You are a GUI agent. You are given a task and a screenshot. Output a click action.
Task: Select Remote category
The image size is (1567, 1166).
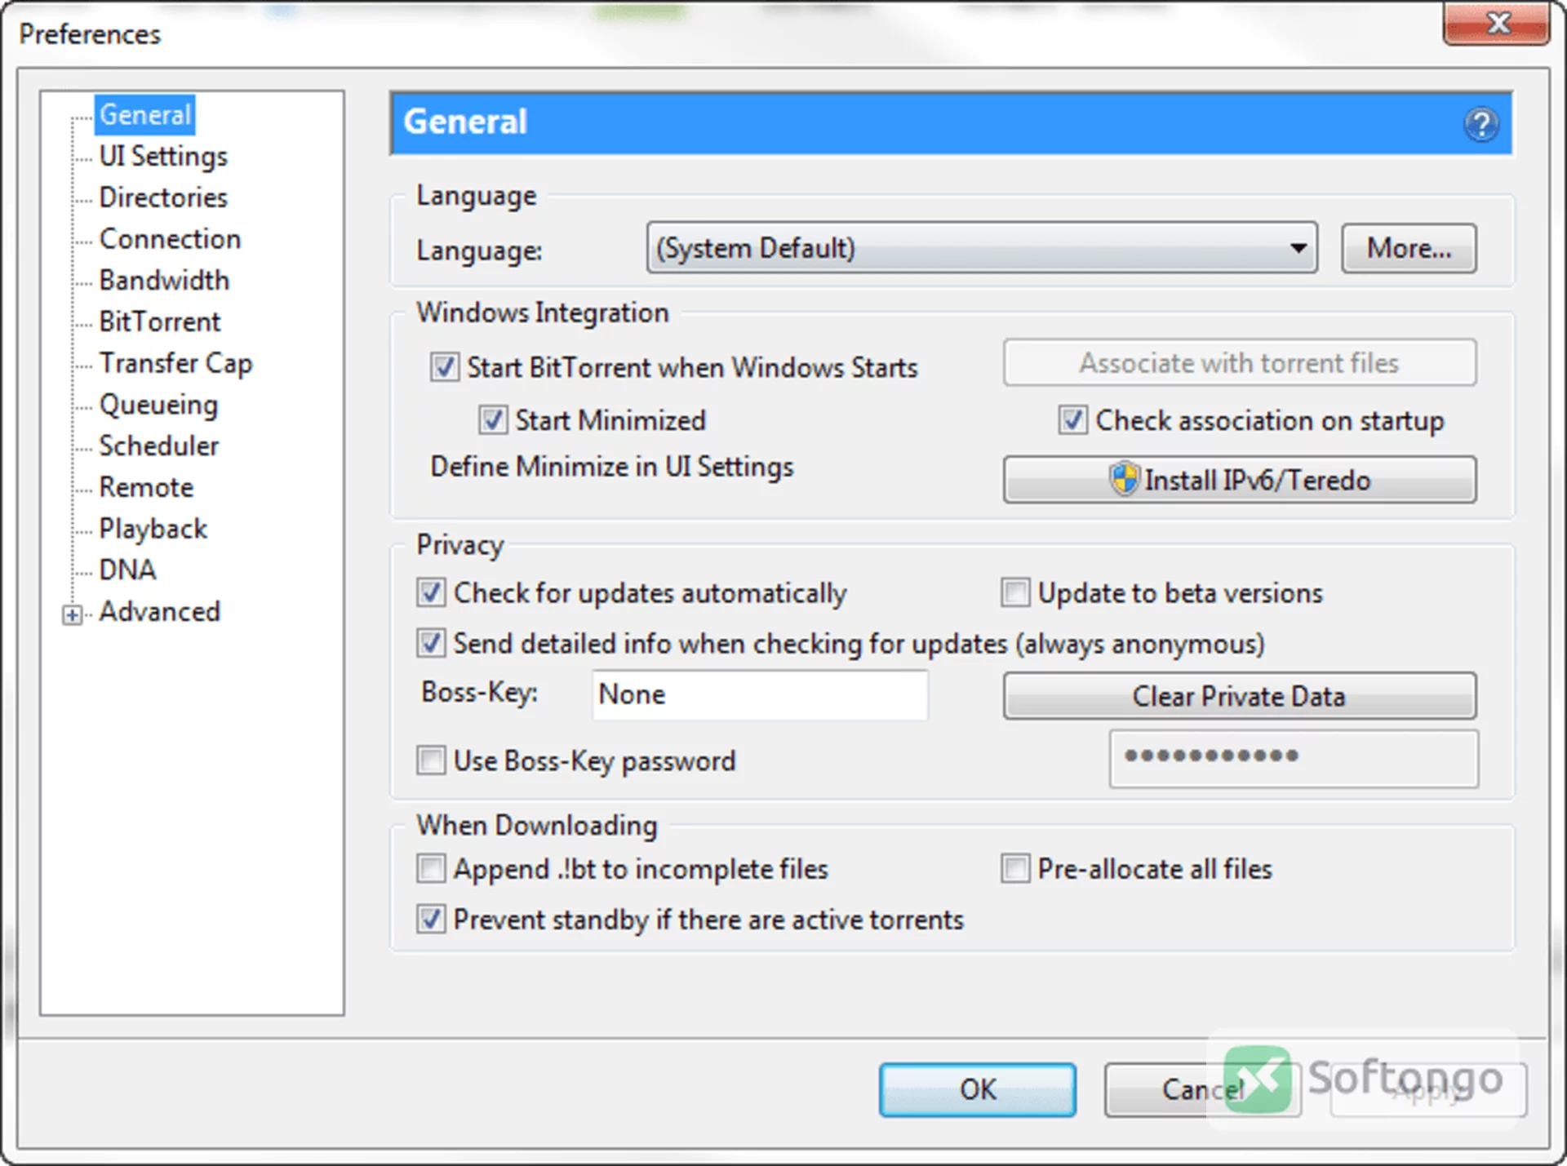click(x=146, y=487)
